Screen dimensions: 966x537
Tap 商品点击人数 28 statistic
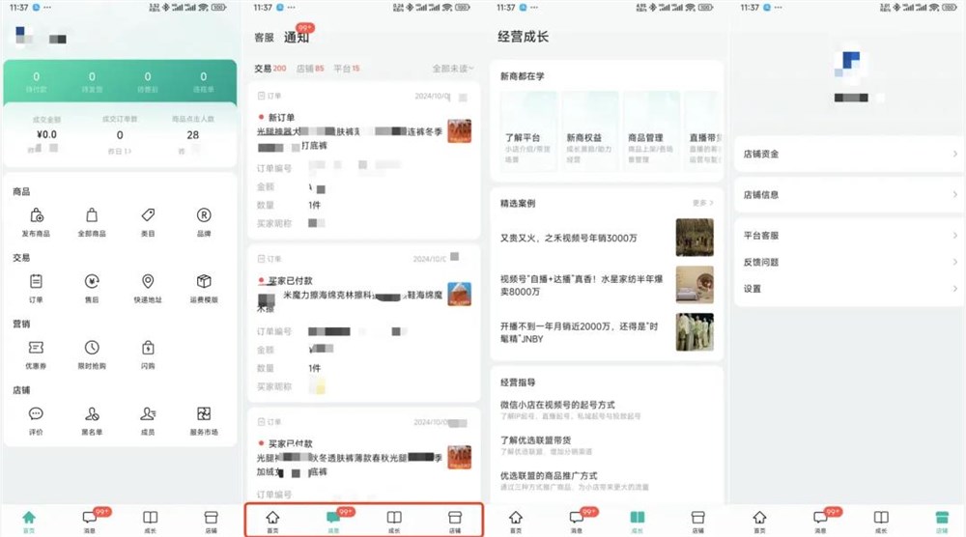pos(193,134)
